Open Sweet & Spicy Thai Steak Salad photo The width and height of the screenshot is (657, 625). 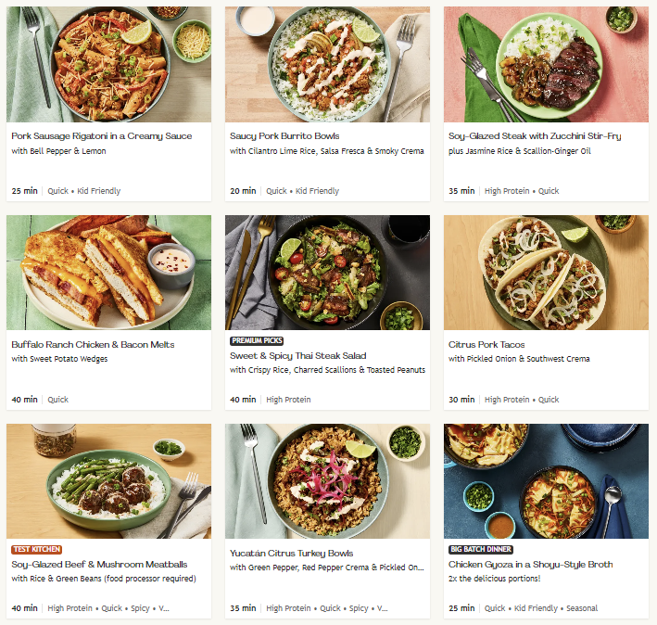pos(327,273)
